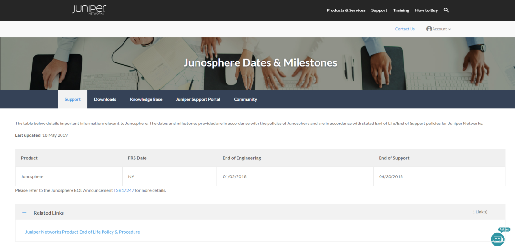This screenshot has height=248, width=515.
Task: Switch to the Knowledge Base tab
Action: tap(146, 99)
